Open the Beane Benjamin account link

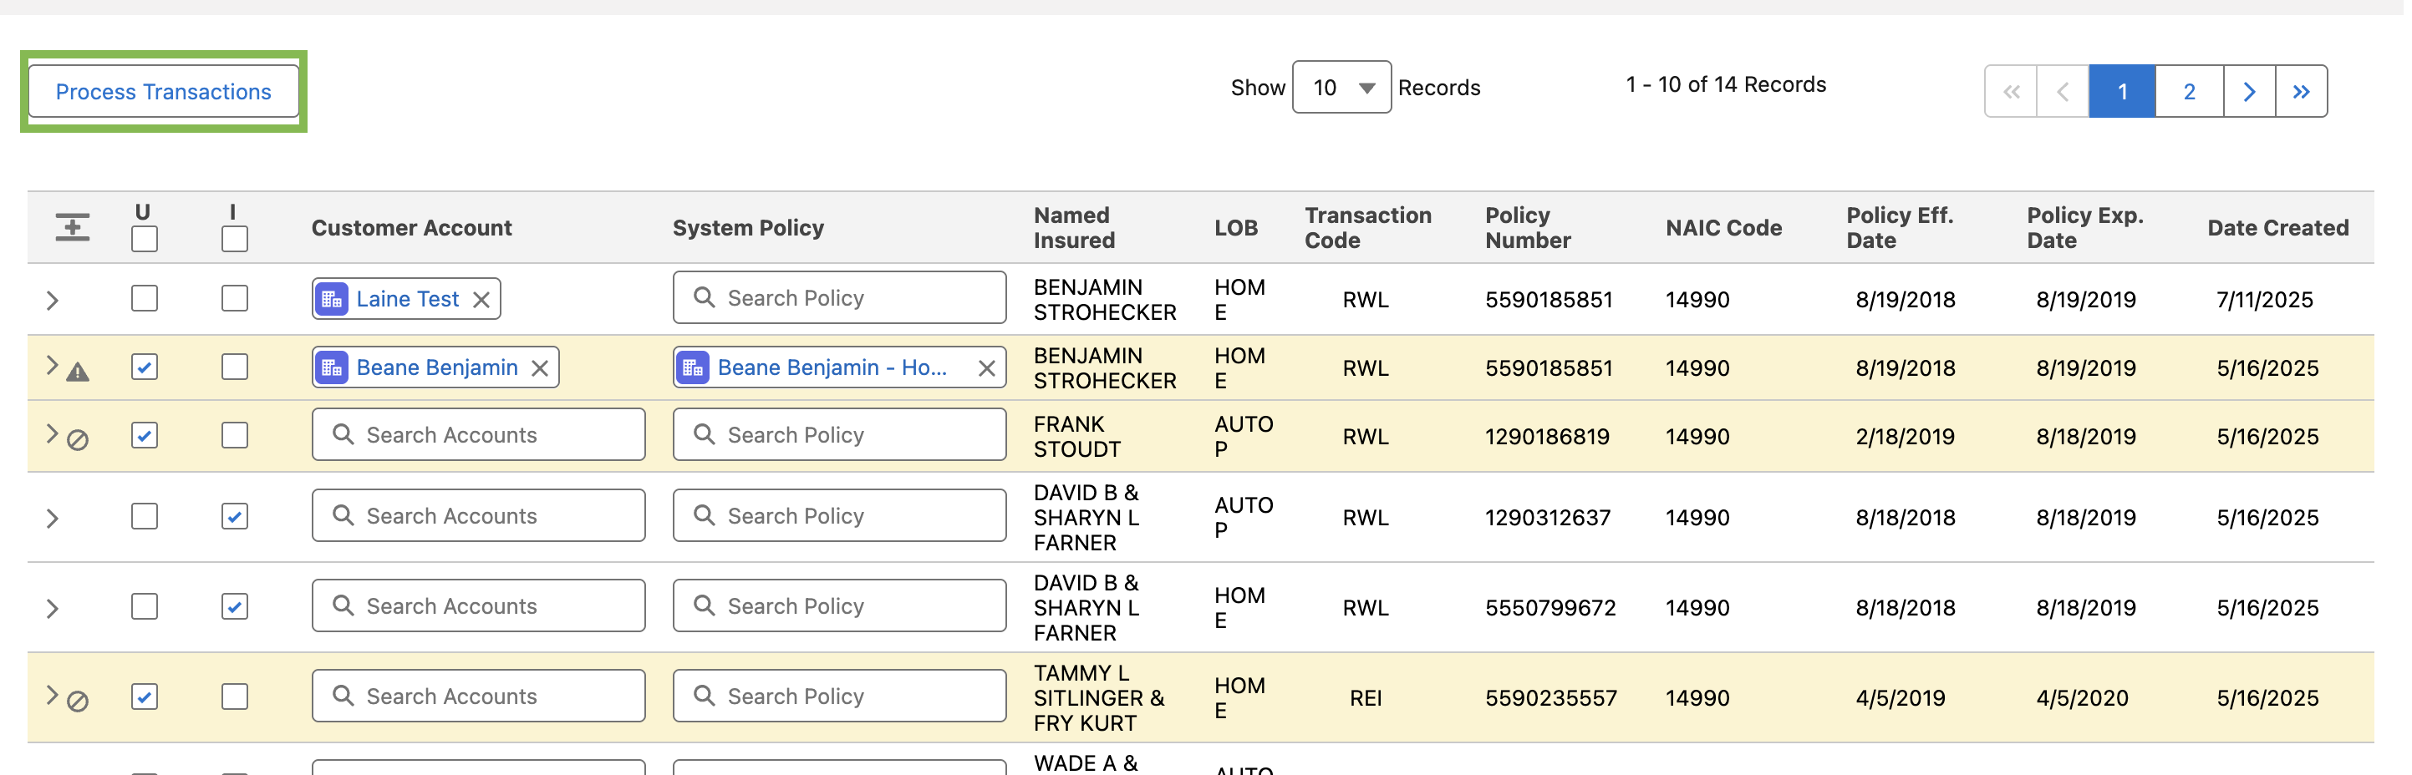click(x=437, y=367)
